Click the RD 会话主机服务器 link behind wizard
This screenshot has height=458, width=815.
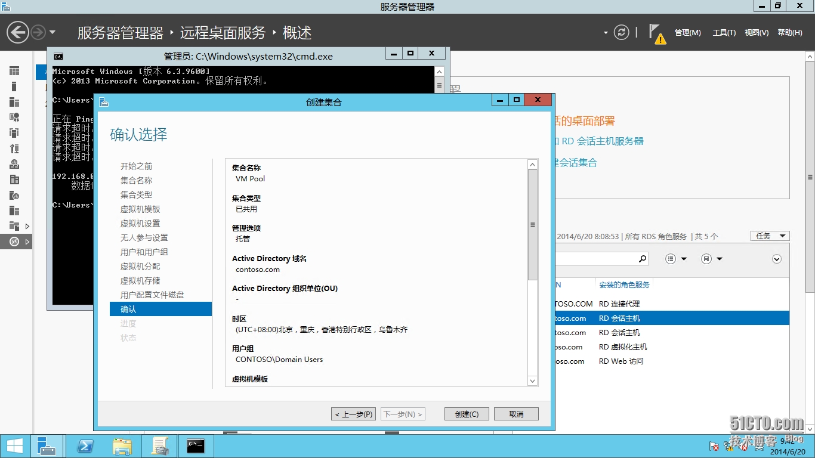pos(600,141)
